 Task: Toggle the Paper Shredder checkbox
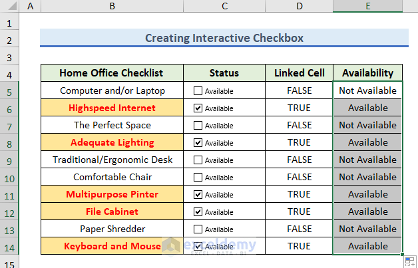tap(198, 229)
